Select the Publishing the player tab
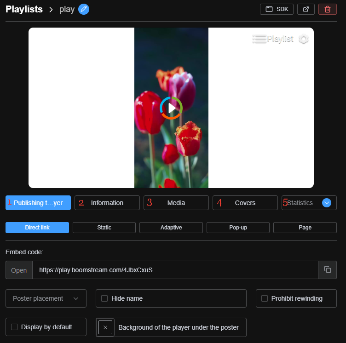Image resolution: width=346 pixels, height=343 pixels. (x=38, y=203)
